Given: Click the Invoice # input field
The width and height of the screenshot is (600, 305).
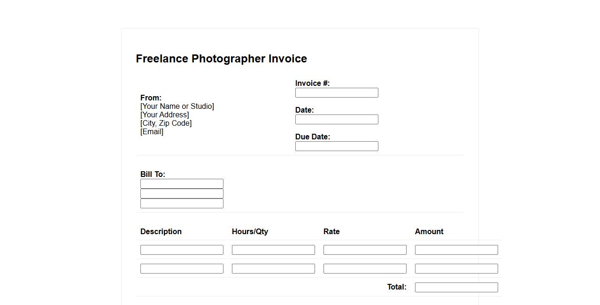Looking at the screenshot, I should (x=337, y=93).
